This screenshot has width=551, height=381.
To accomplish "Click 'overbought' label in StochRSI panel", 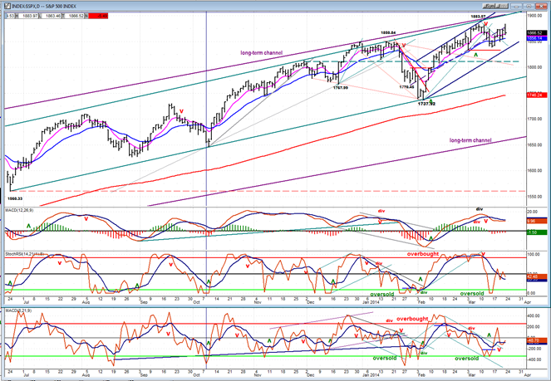I will [x=423, y=254].
